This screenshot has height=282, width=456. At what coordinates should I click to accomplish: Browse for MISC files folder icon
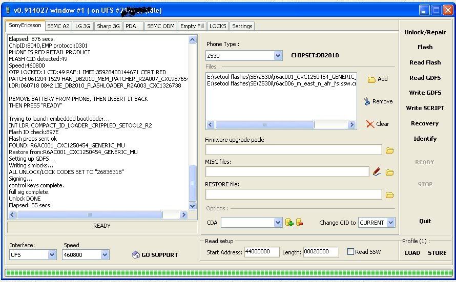pyautogui.click(x=390, y=172)
